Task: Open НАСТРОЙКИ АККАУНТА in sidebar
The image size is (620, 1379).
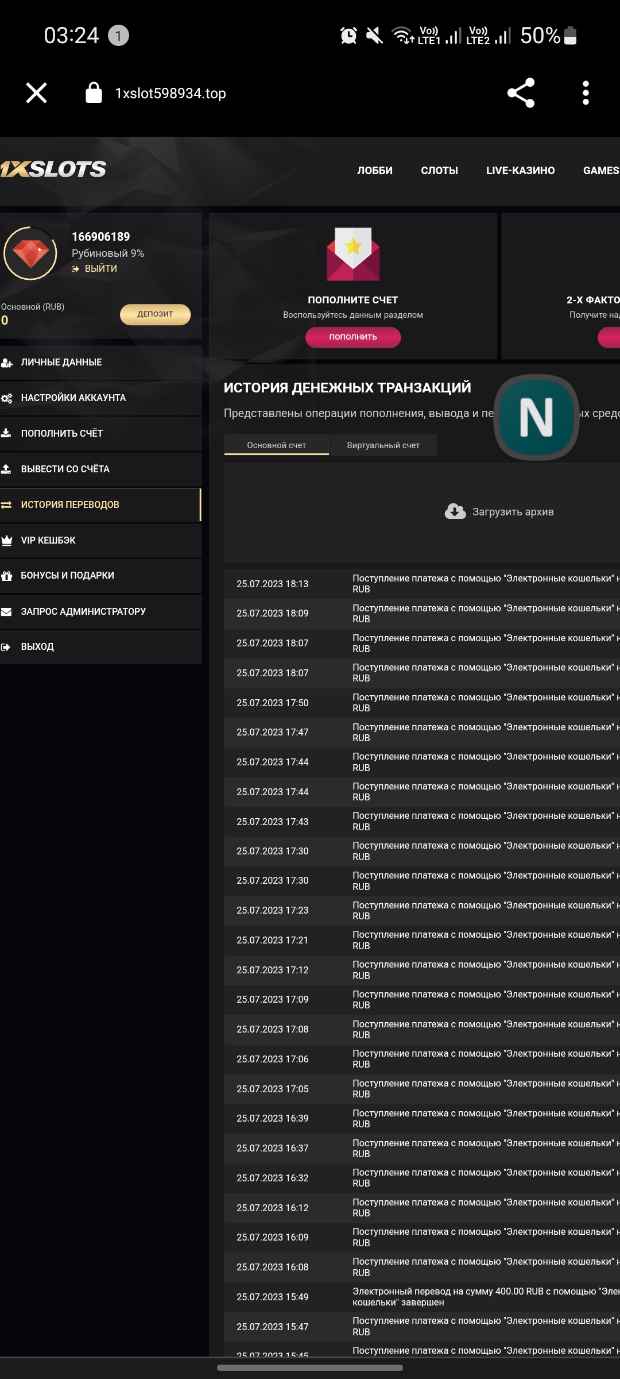Action: pyautogui.click(x=73, y=398)
